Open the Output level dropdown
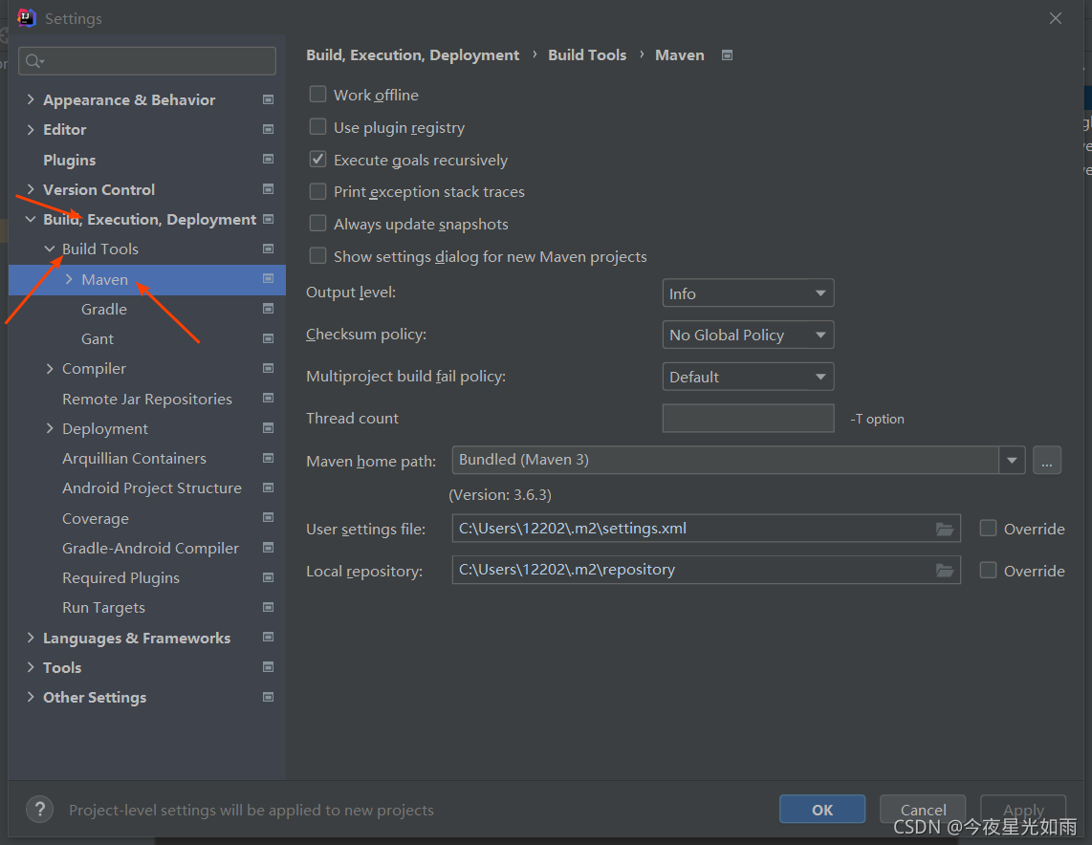The image size is (1092, 845). pos(748,293)
